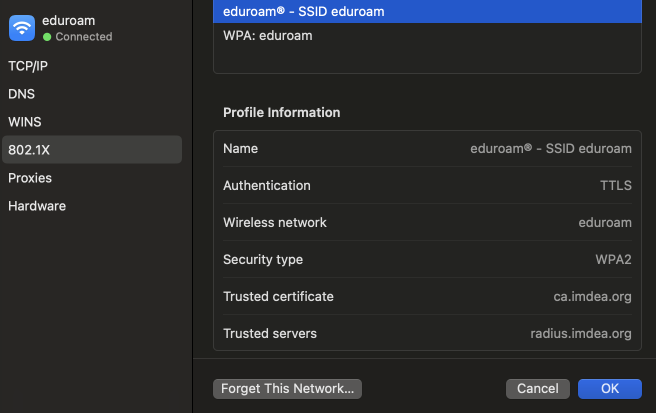Open the DNS section
Viewport: 656px width, 413px height.
pyautogui.click(x=92, y=94)
